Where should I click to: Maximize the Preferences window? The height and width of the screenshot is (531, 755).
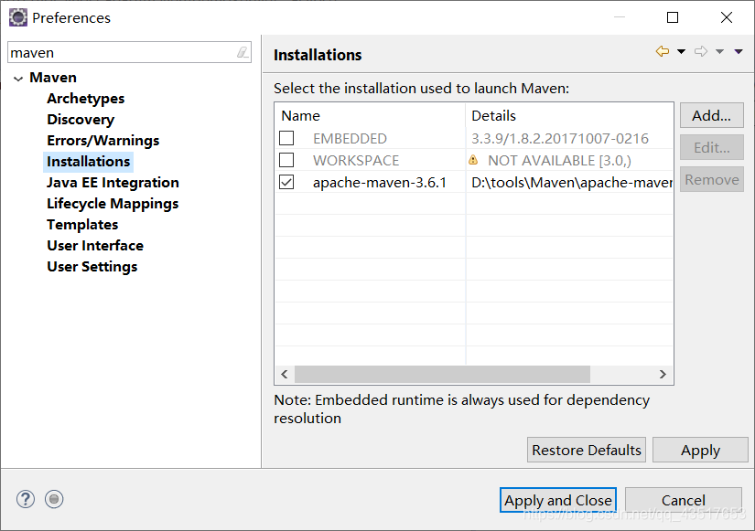point(673,17)
